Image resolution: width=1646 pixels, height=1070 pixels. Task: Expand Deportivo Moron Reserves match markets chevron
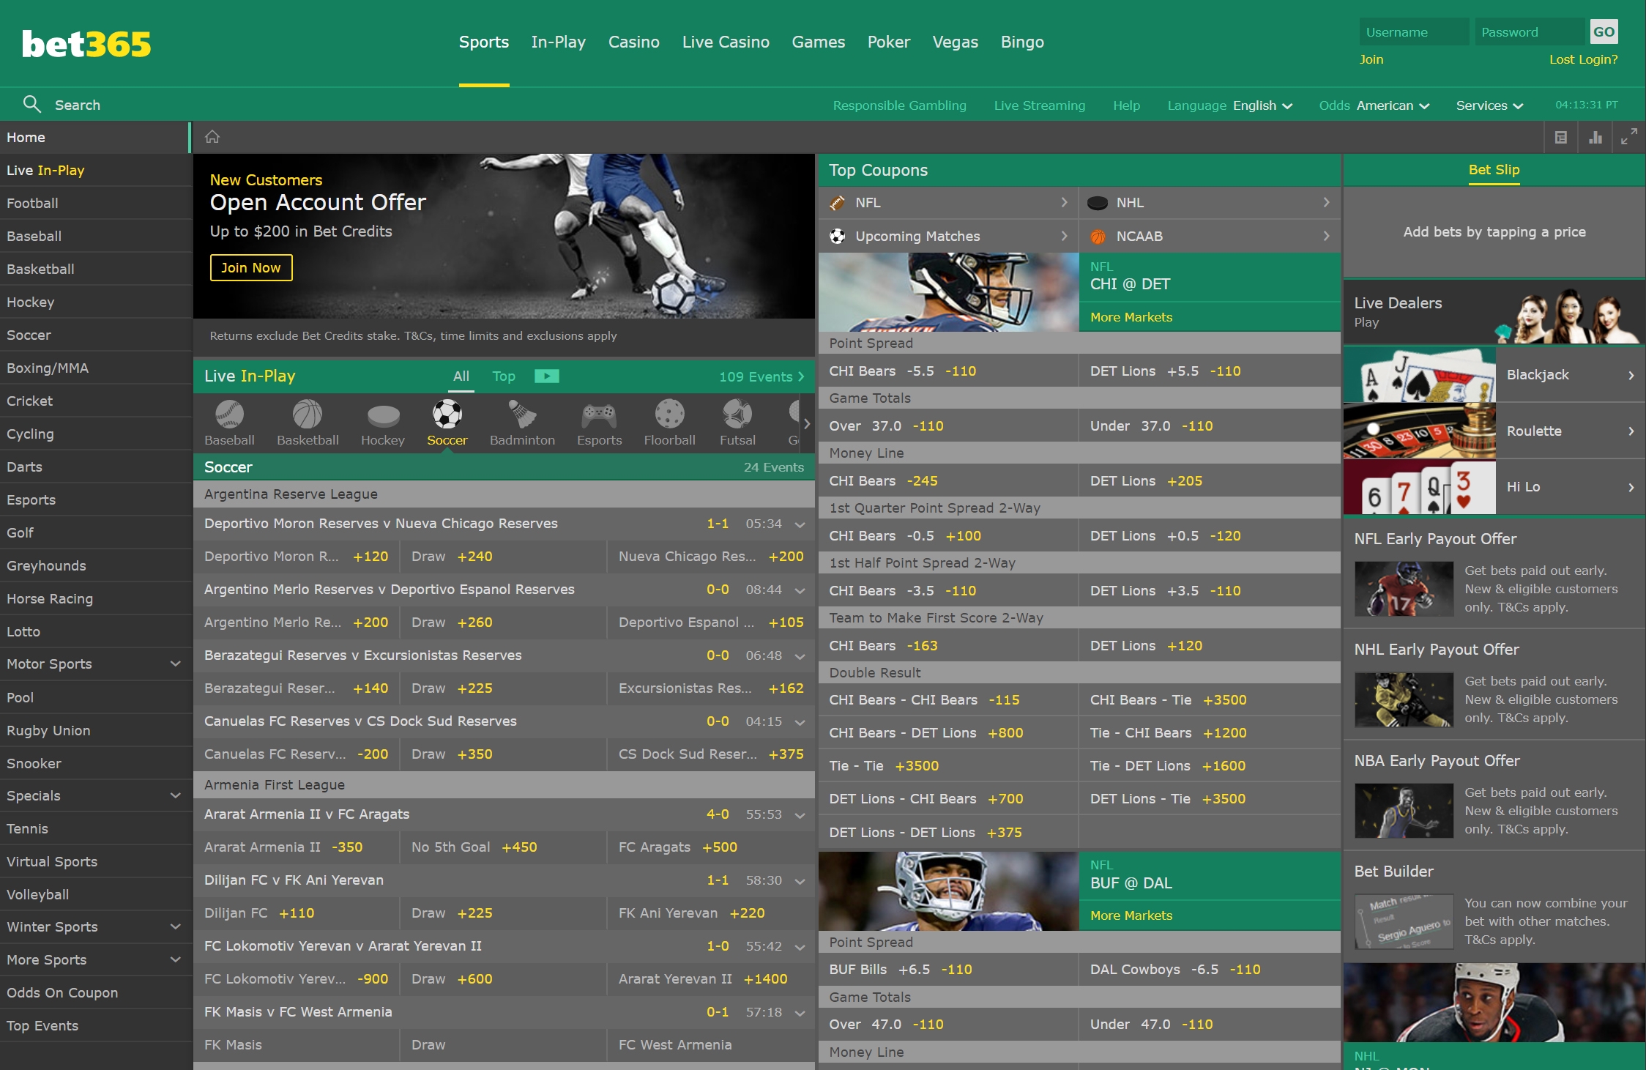tap(800, 524)
